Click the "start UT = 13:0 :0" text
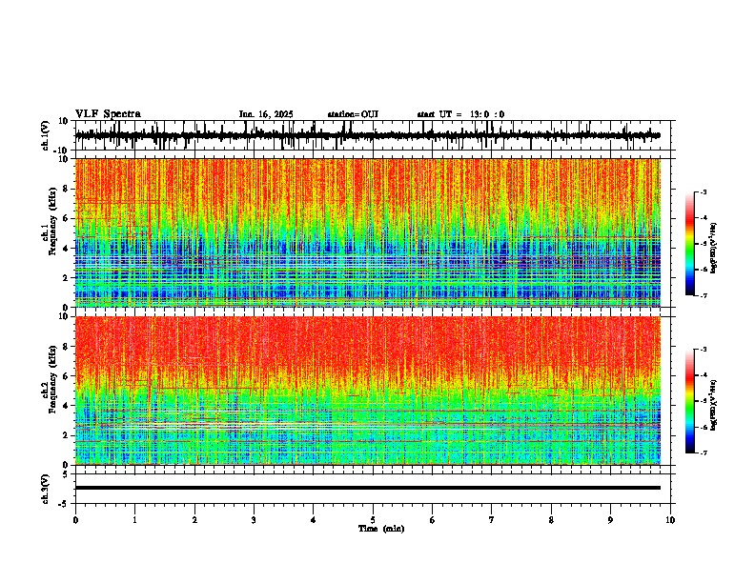Screen dimensions: 755x583 [x=460, y=114]
